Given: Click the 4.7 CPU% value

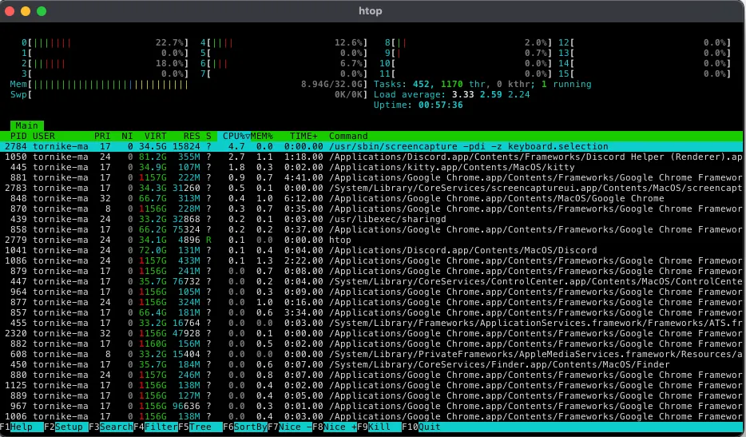Looking at the screenshot, I should pos(236,147).
